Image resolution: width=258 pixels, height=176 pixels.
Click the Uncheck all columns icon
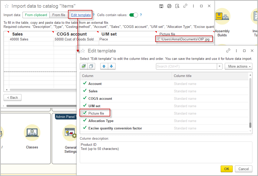point(91,67)
